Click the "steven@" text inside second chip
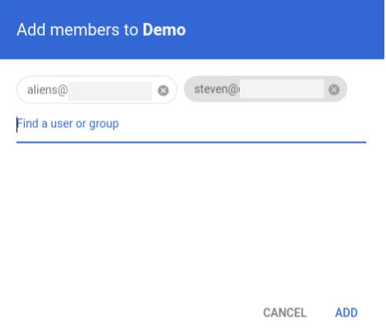386x328 pixels. coord(217,89)
